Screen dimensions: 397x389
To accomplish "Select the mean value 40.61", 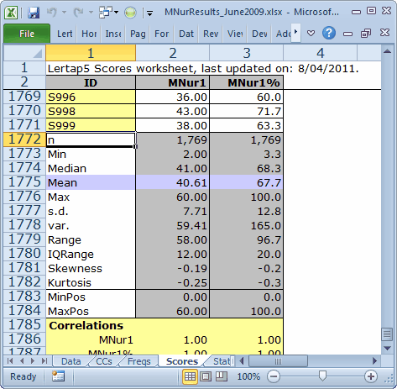I will 173,182.
